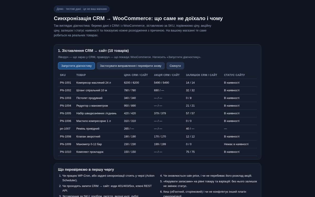The width and height of the screenshot is (315, 197).
Task: Click sale price cell 199 / 199
Action: click(x=160, y=144)
